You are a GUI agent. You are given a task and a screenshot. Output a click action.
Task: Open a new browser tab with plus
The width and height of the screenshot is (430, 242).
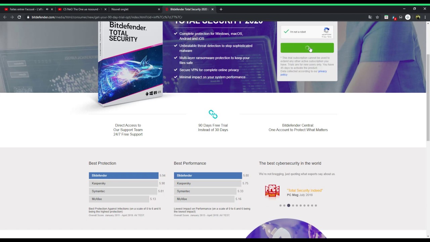[221, 9]
